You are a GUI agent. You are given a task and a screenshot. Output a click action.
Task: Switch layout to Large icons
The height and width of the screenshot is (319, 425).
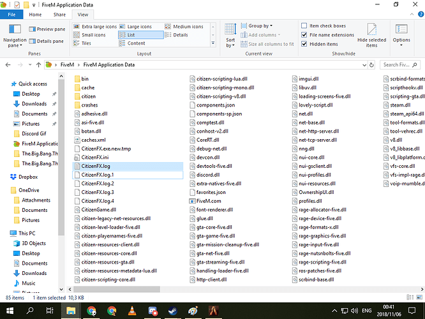coord(136,27)
